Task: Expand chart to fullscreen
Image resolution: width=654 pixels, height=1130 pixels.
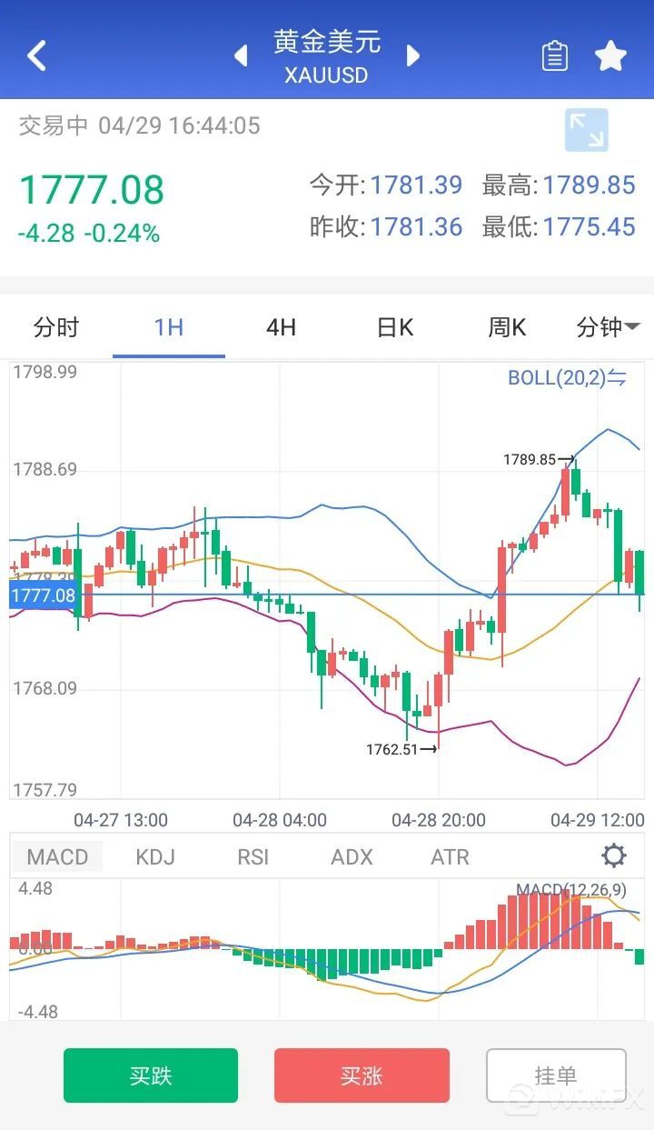Action: [x=586, y=130]
